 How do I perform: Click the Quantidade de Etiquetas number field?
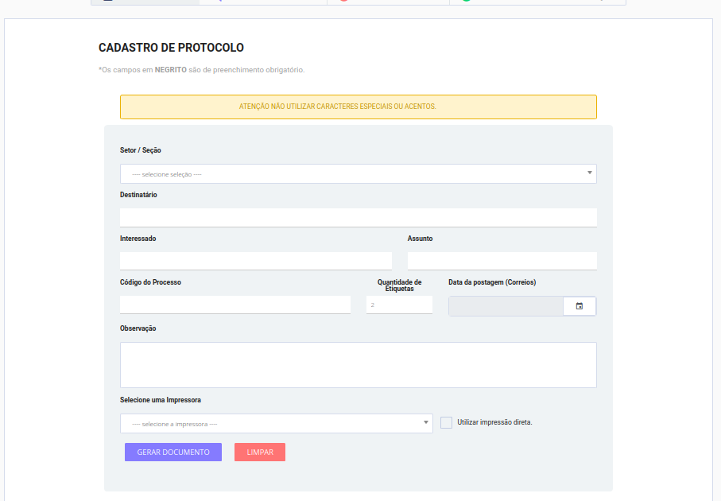[x=399, y=305]
